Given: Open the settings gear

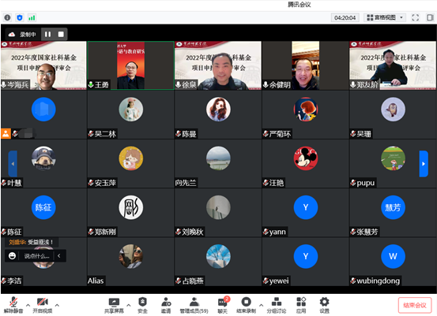Looking at the screenshot, I should (x=324, y=306).
